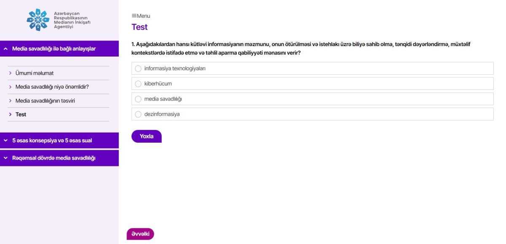Pick the dezinformasiya radio option
This screenshot has width=506, height=244.
[x=138, y=114]
